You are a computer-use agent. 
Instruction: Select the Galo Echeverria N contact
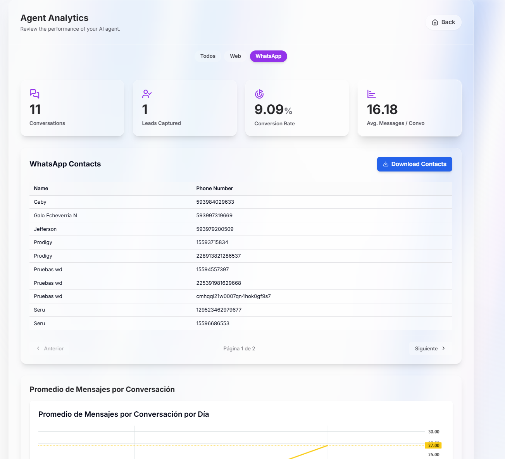coord(55,215)
